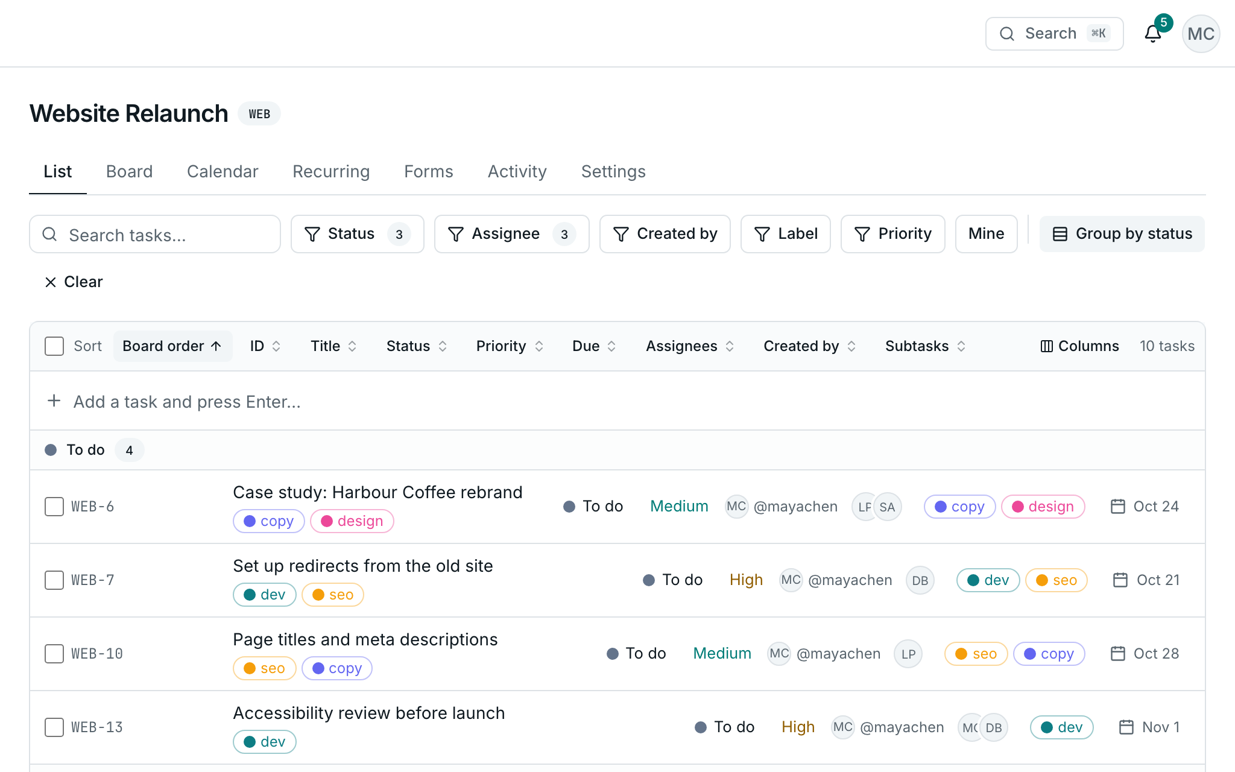The height and width of the screenshot is (772, 1235).
Task: Click the pink design label under WEB-6 title
Action: click(x=352, y=521)
